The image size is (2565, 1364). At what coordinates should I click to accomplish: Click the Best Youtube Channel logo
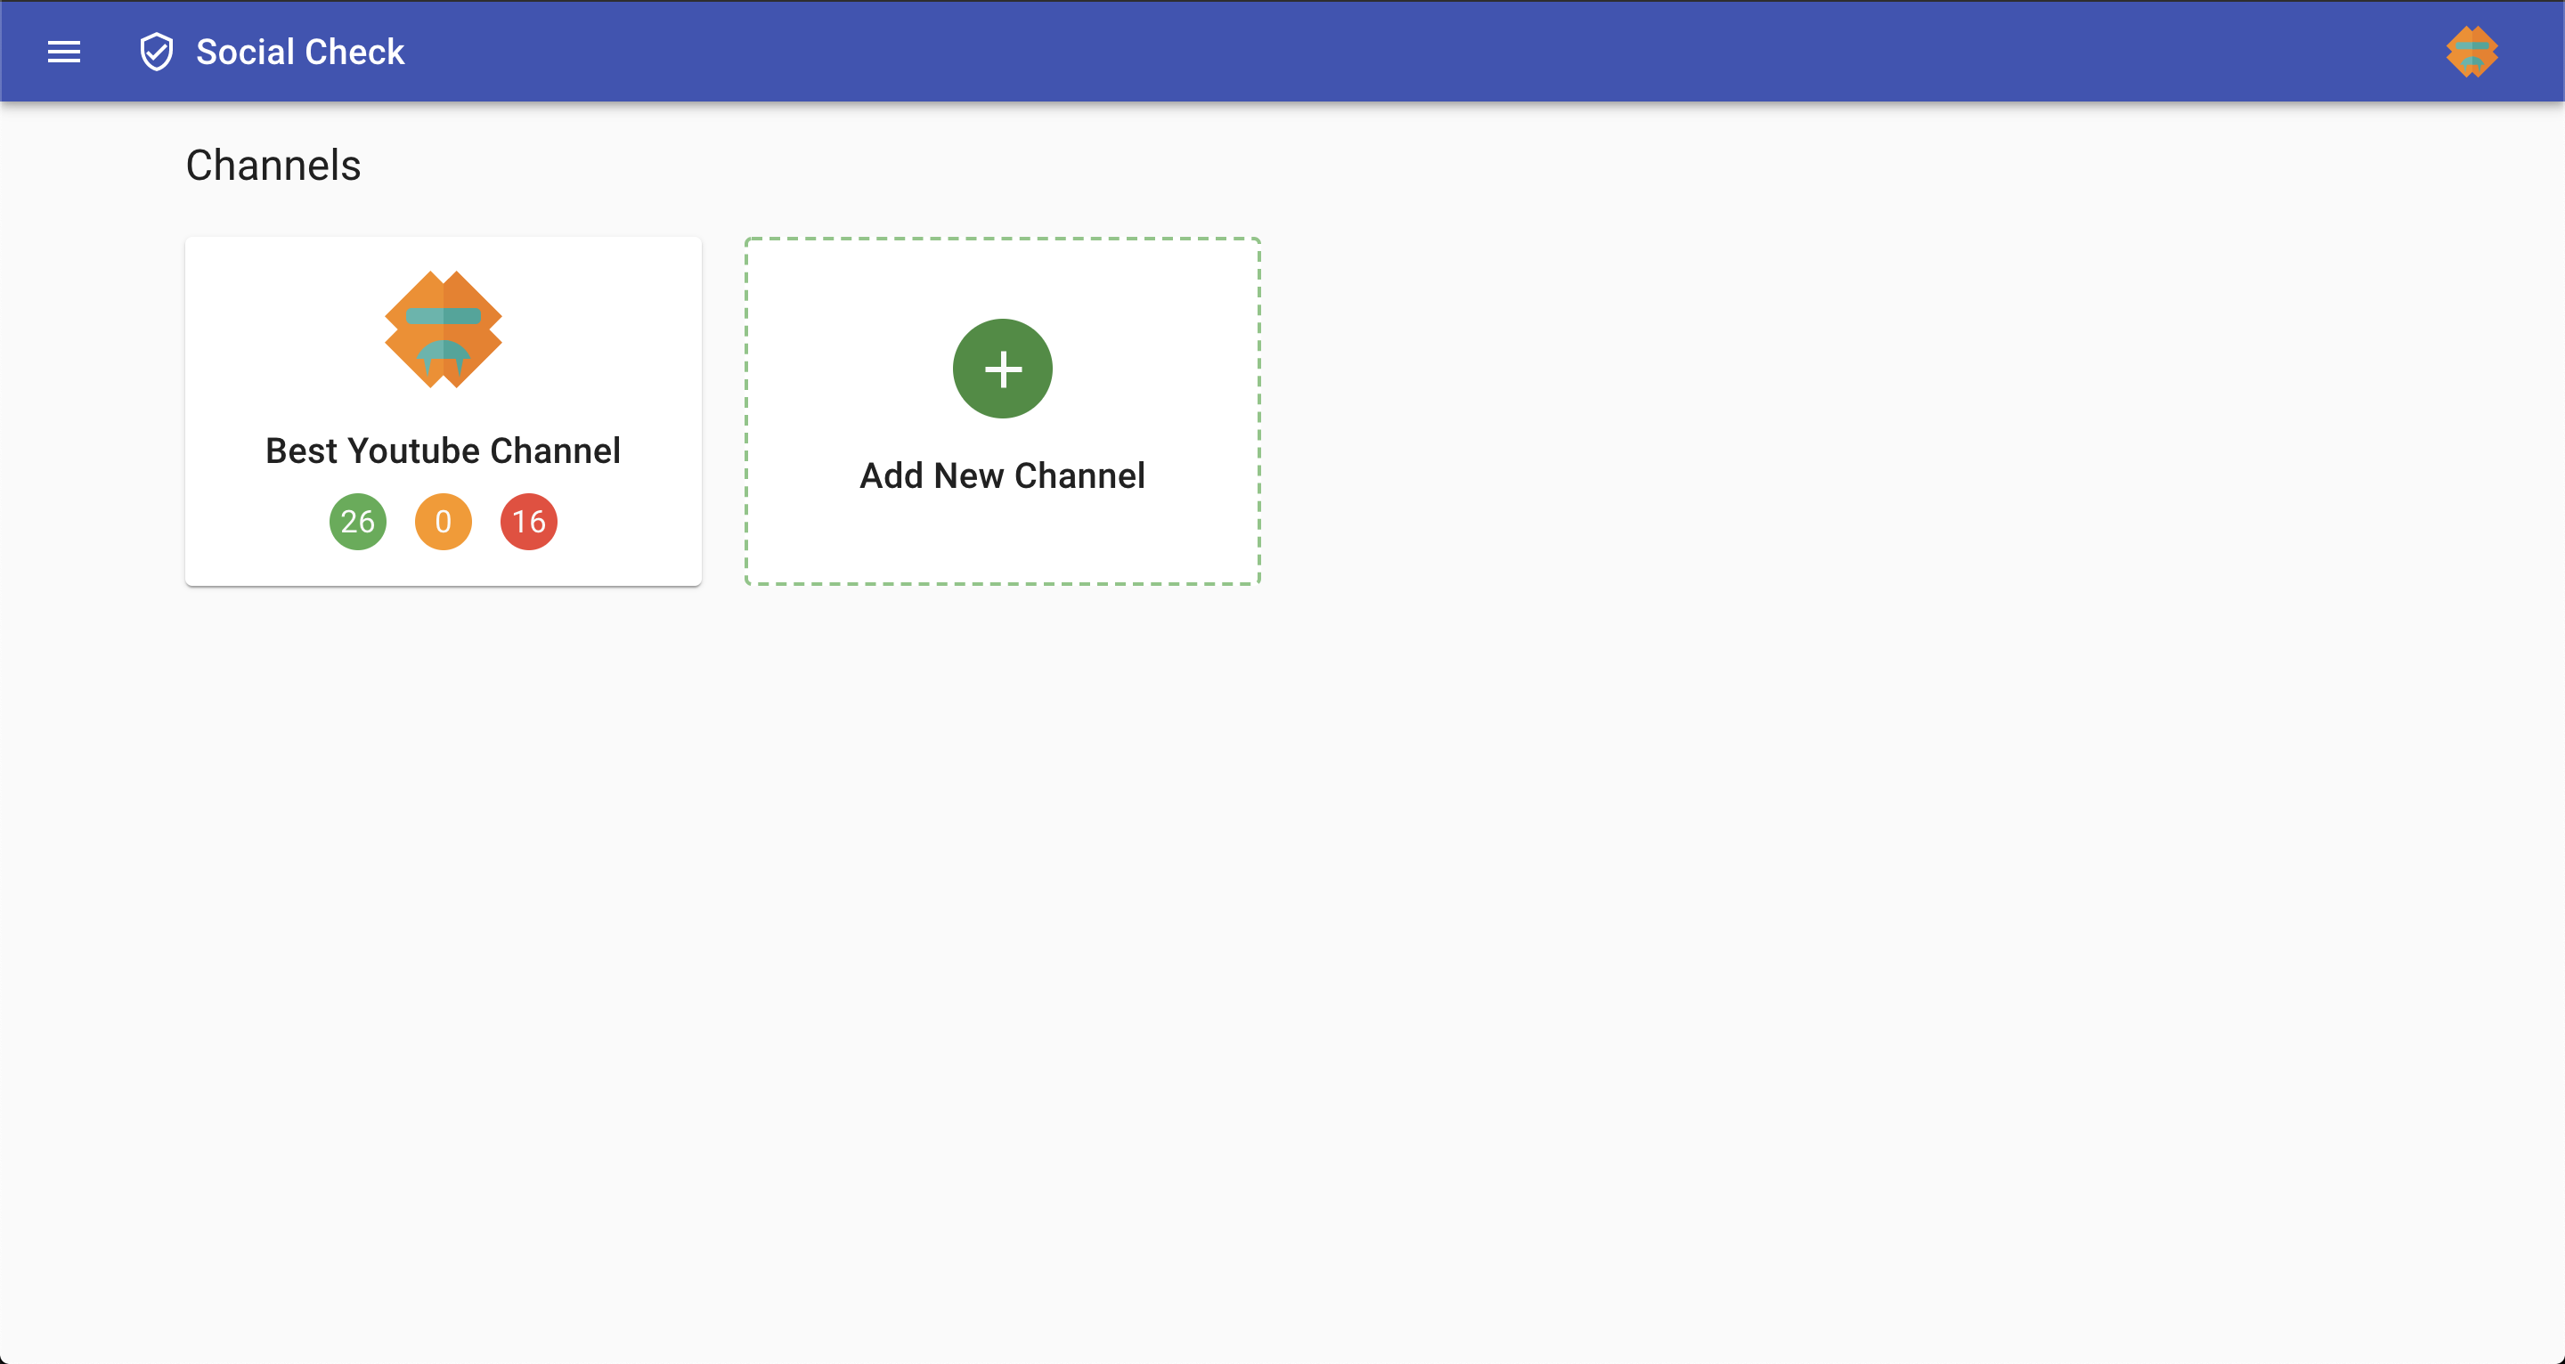pyautogui.click(x=442, y=330)
